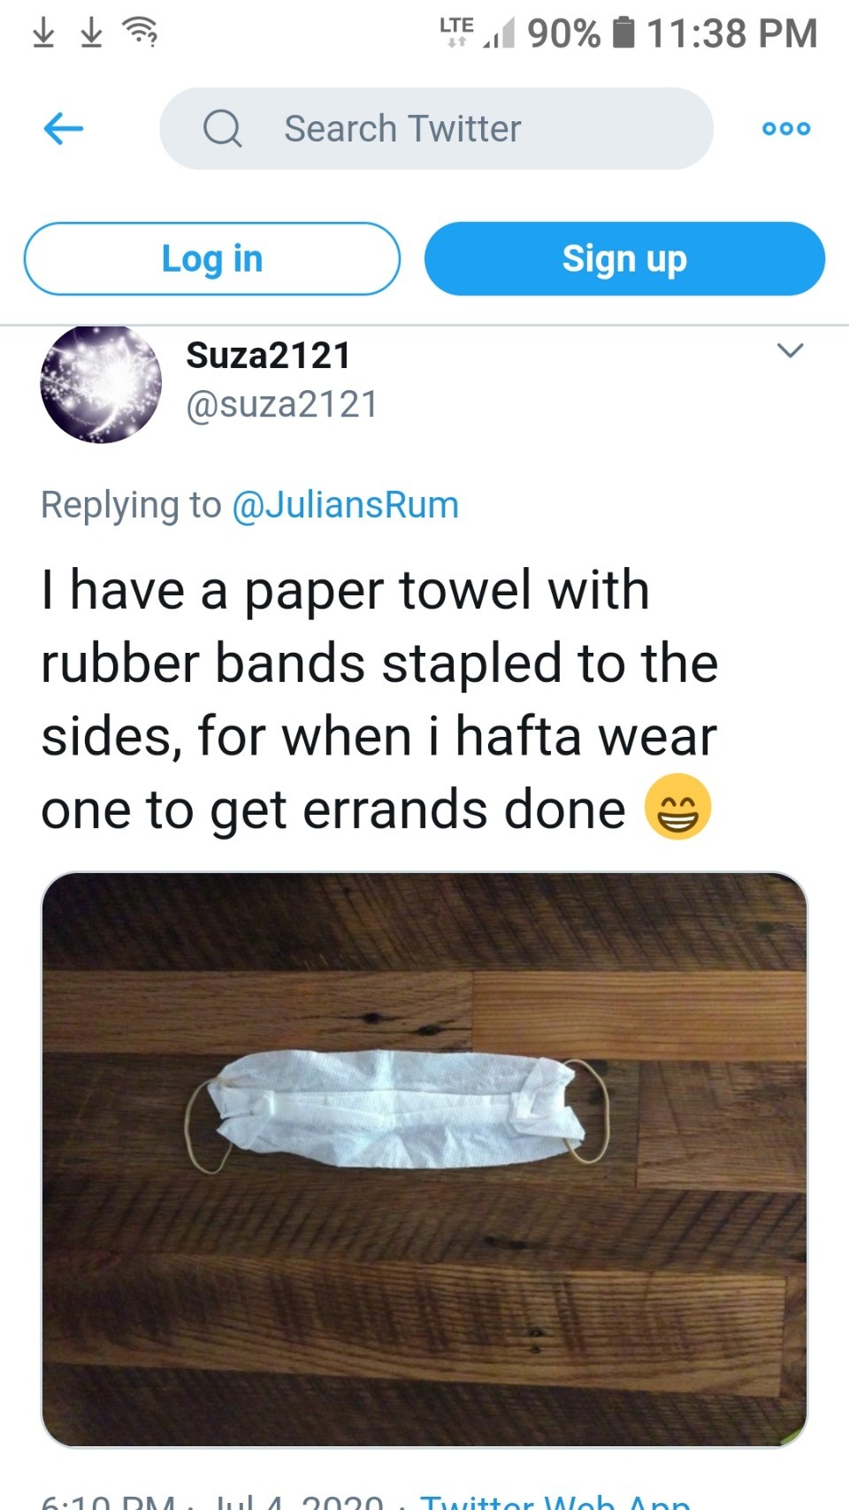Click the Twitter Web App source link

click(x=555, y=1500)
